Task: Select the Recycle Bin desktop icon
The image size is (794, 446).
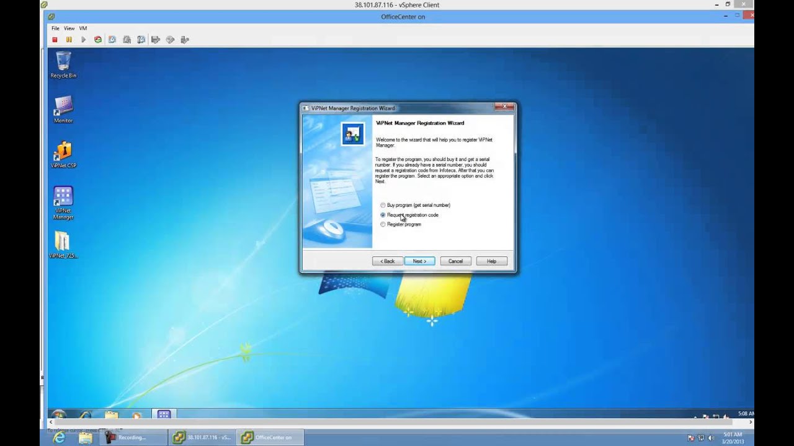Action: tap(63, 65)
